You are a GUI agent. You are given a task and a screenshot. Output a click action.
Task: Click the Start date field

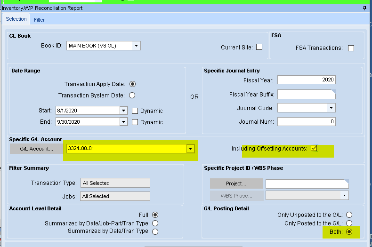coord(88,111)
